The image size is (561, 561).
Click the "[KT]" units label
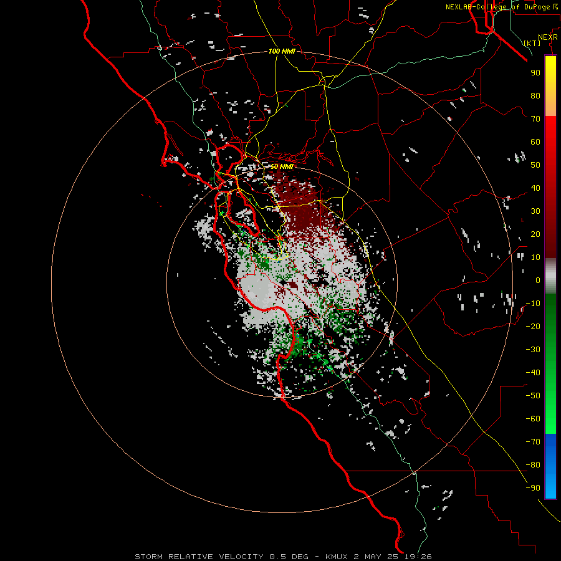[532, 43]
